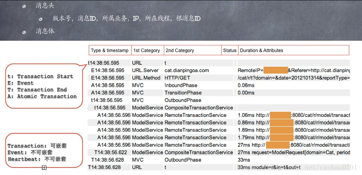This screenshot has height=175, width=362.
Task: Select 'A14:38:56.595' in the TransitionPhase row
Action: [x=108, y=93]
